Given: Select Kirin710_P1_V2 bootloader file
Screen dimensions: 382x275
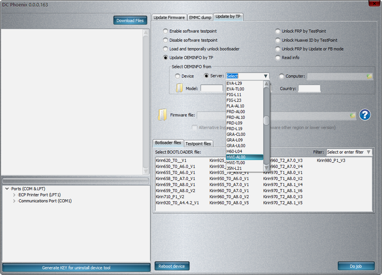Looking at the screenshot, I should [170, 197].
